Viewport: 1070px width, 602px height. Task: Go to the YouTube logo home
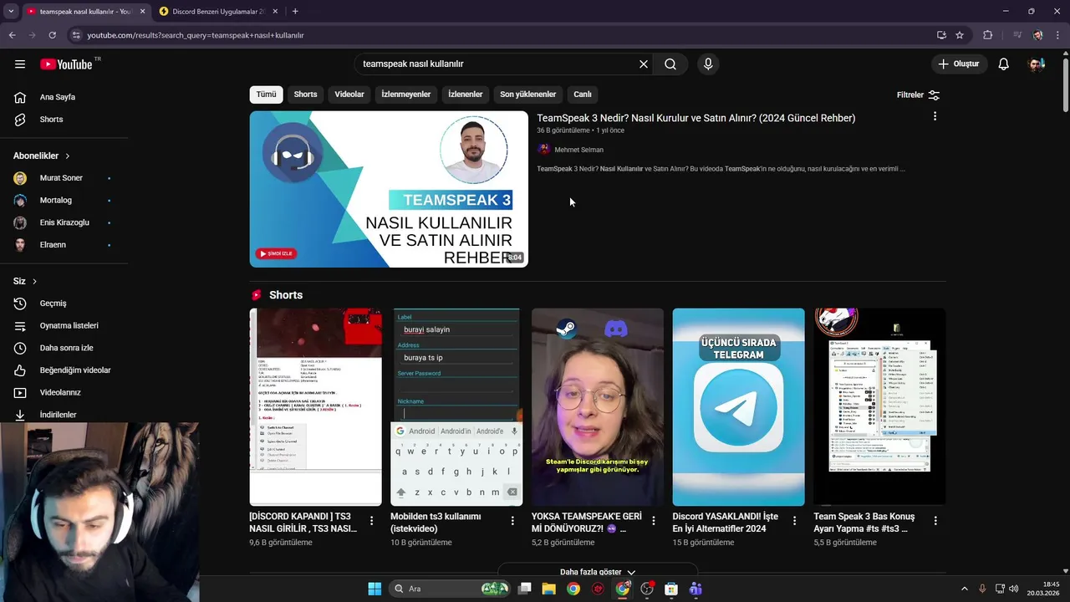point(66,64)
